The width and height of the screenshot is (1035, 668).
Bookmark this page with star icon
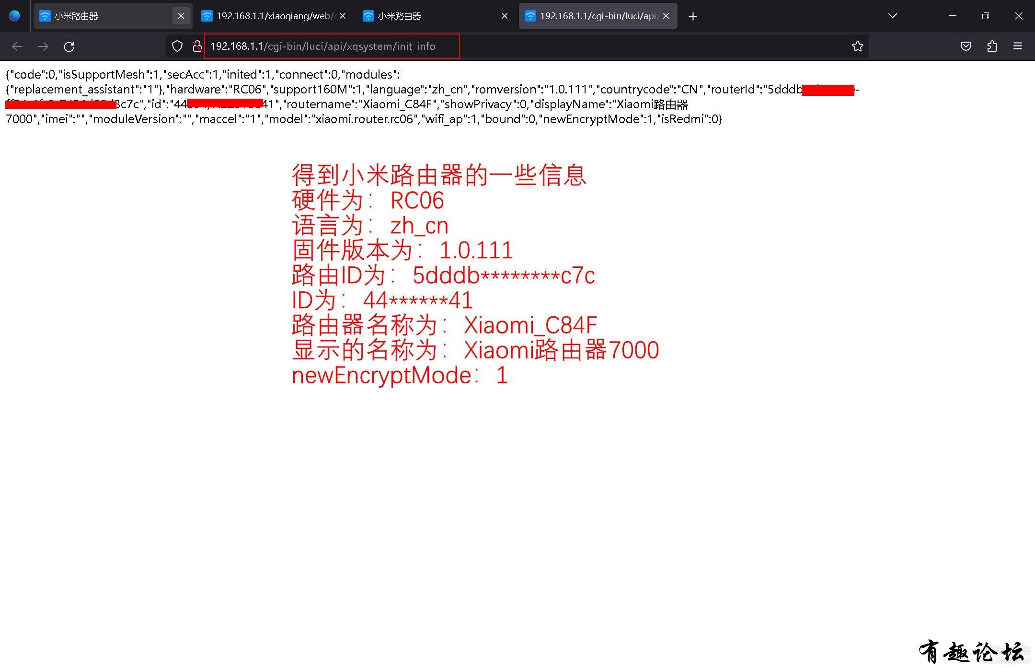(857, 46)
